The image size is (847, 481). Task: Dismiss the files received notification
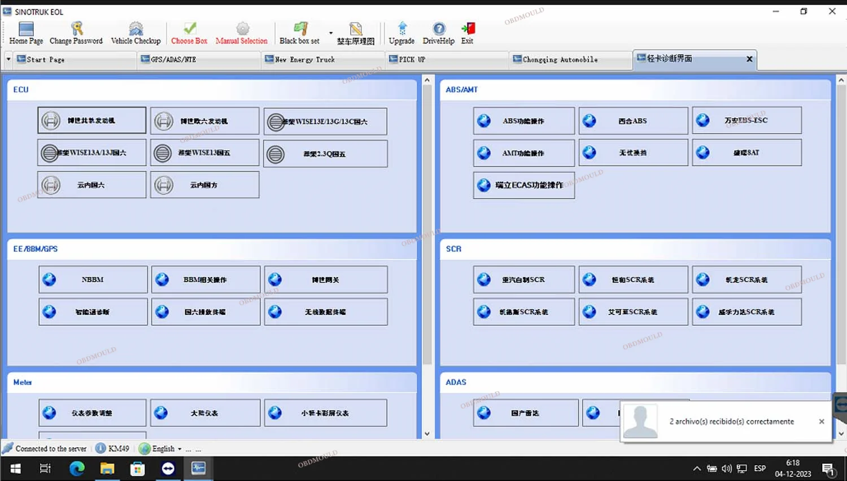pyautogui.click(x=822, y=421)
